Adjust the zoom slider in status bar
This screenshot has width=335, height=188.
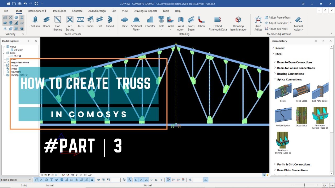(304, 185)
